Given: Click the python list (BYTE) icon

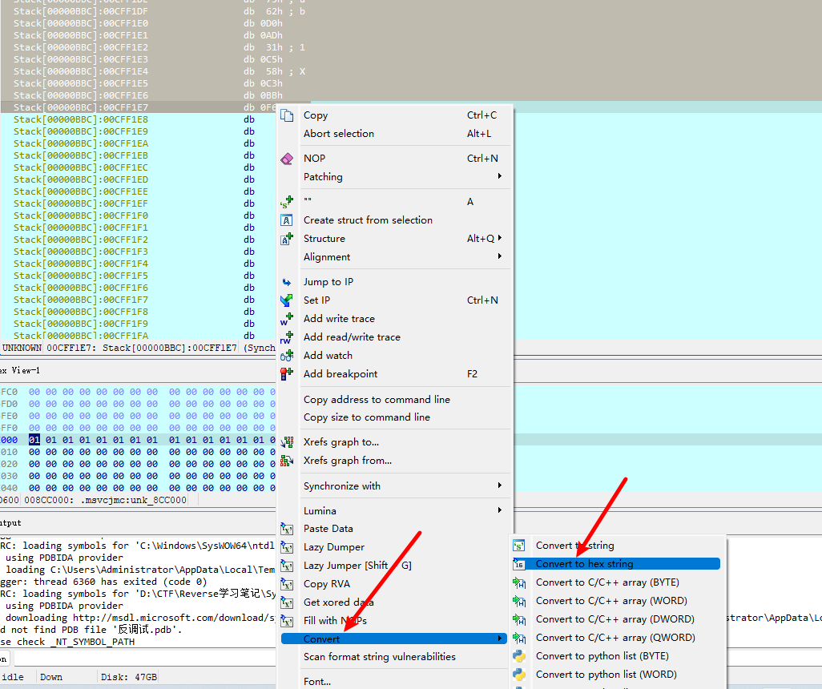Looking at the screenshot, I should click(x=519, y=656).
